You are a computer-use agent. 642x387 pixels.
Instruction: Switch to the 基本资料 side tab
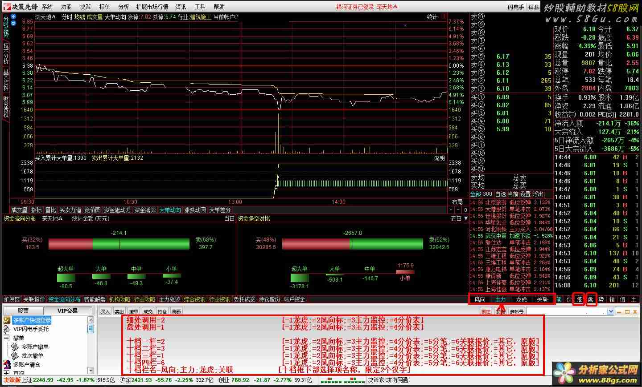[6, 80]
